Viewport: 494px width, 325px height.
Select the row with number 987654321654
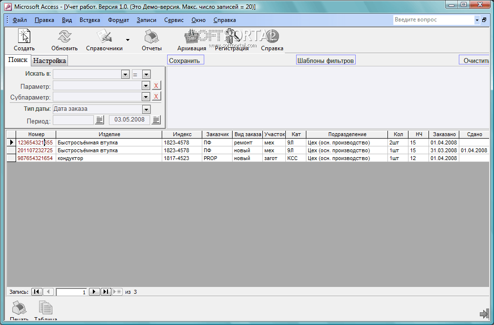click(11, 159)
